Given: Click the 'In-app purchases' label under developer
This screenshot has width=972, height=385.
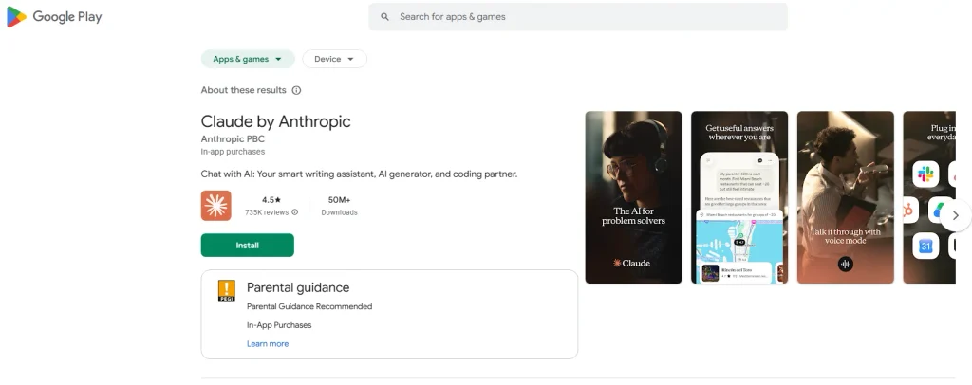Looking at the screenshot, I should tap(233, 152).
